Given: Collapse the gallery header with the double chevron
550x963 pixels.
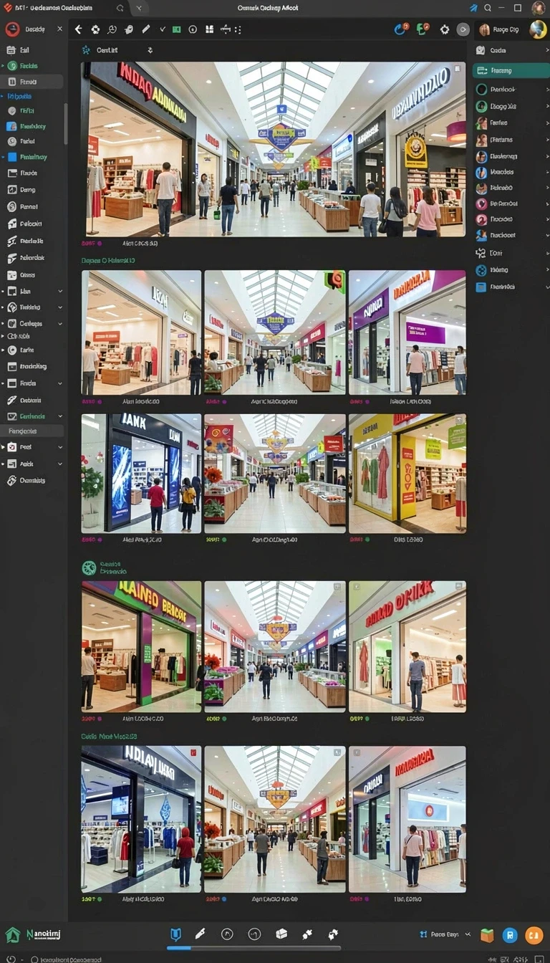Looking at the screenshot, I should click(x=150, y=50).
